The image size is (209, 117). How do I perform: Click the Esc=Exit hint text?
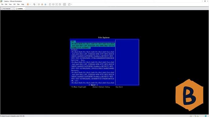point(119,87)
